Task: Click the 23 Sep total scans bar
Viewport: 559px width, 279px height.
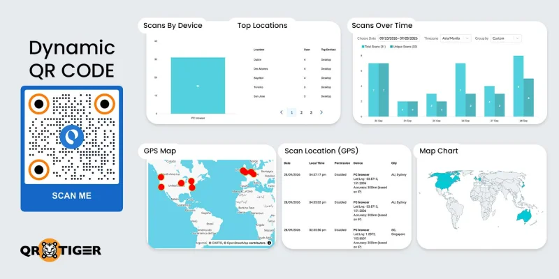Action: [374, 90]
